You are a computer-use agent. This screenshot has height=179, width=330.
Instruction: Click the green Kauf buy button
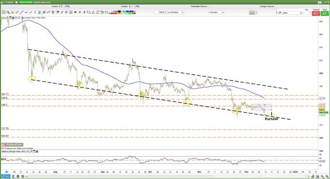(325, 14)
